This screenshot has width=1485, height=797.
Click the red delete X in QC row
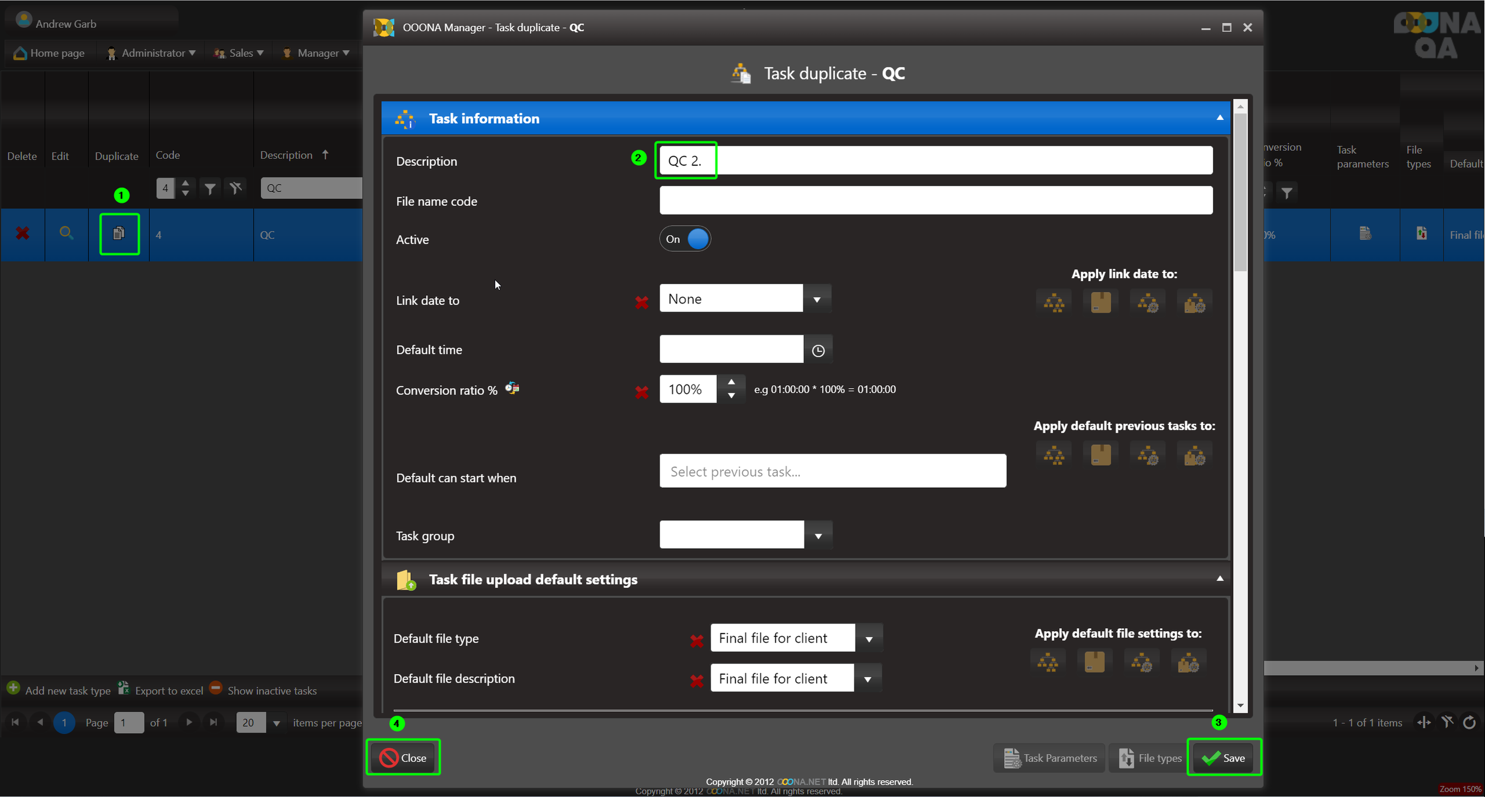[22, 234]
